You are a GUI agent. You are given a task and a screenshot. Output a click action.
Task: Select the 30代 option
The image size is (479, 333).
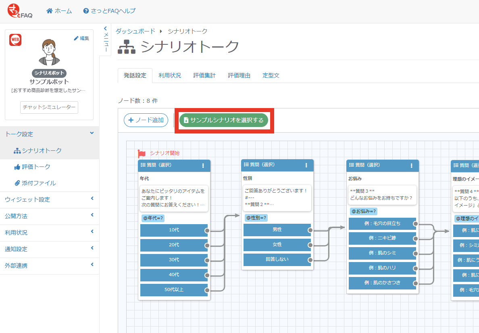pyautogui.click(x=174, y=260)
